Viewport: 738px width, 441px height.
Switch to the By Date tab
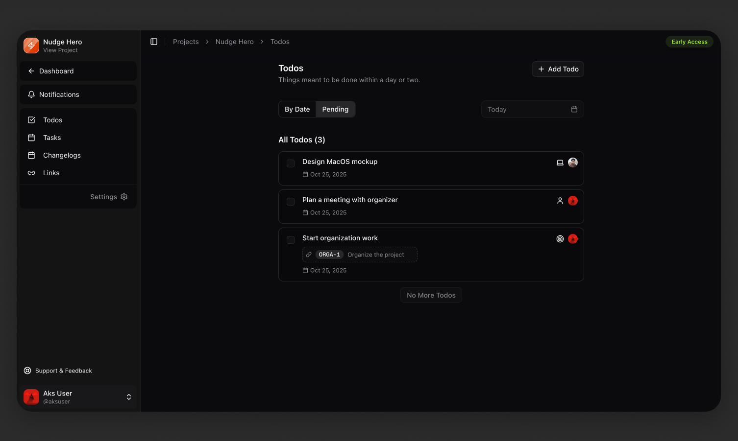click(x=297, y=109)
